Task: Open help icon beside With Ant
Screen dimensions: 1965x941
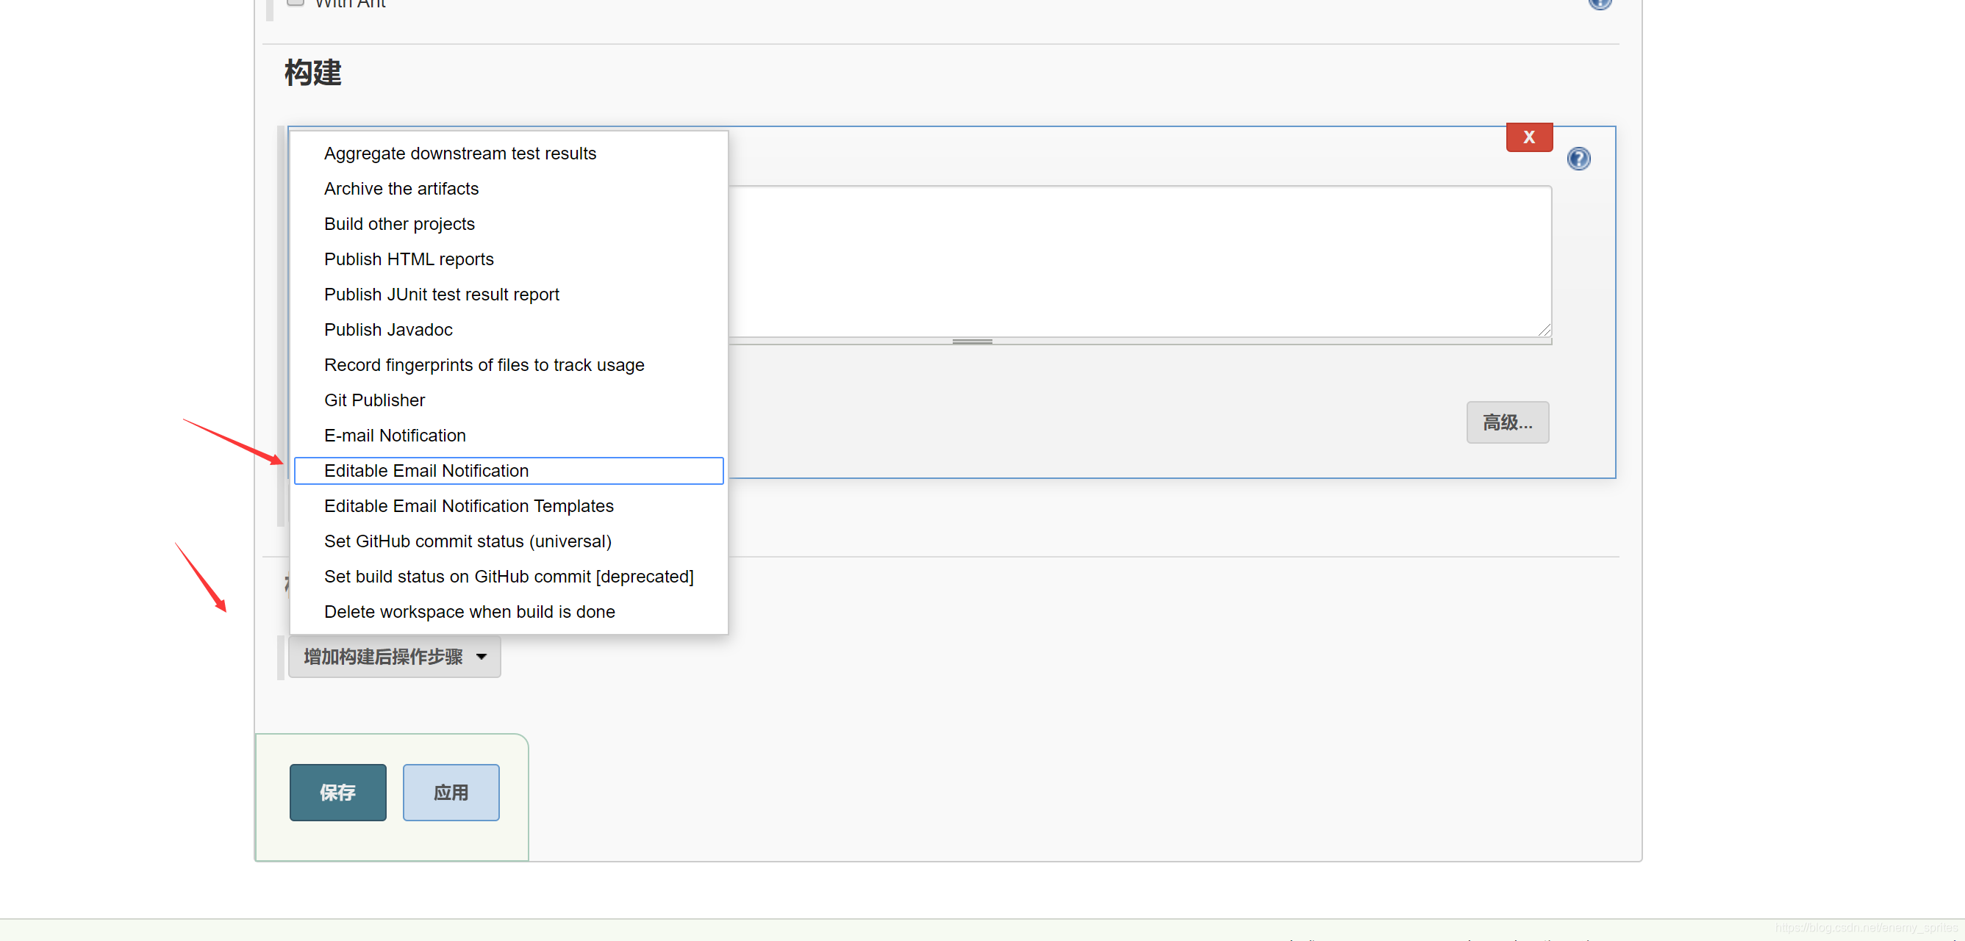Action: coord(1600,3)
